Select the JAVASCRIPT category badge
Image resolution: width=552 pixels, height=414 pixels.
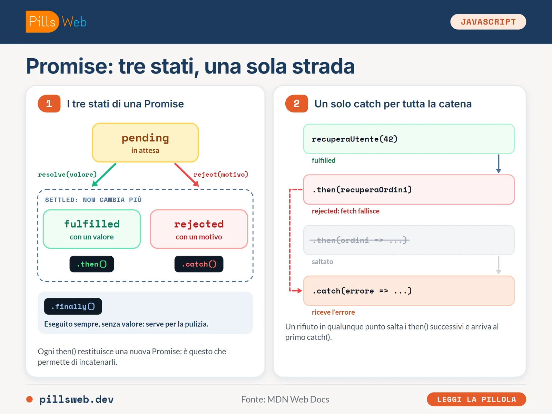488,22
